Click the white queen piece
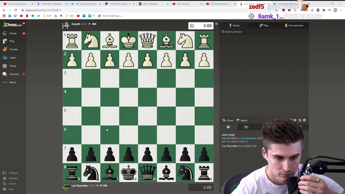 click(147, 41)
